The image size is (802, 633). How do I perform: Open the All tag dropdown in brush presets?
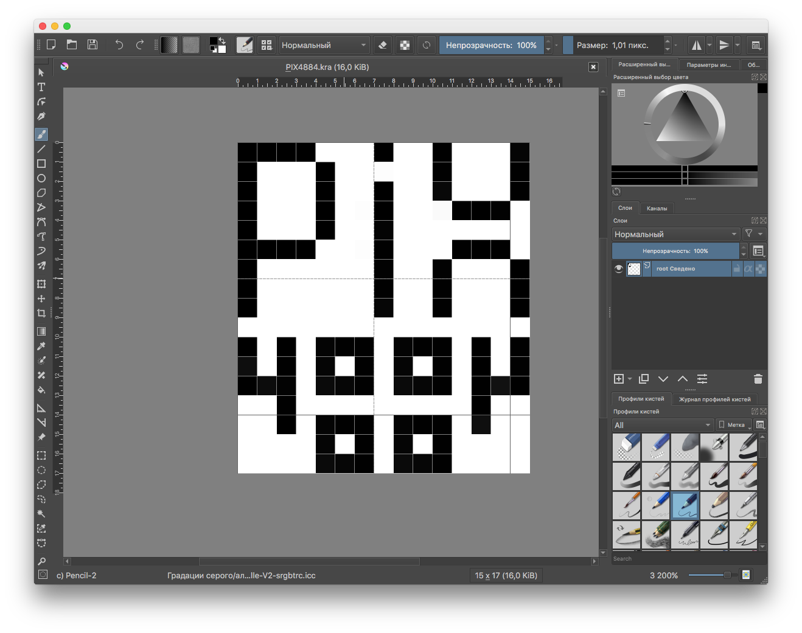pyautogui.click(x=662, y=424)
